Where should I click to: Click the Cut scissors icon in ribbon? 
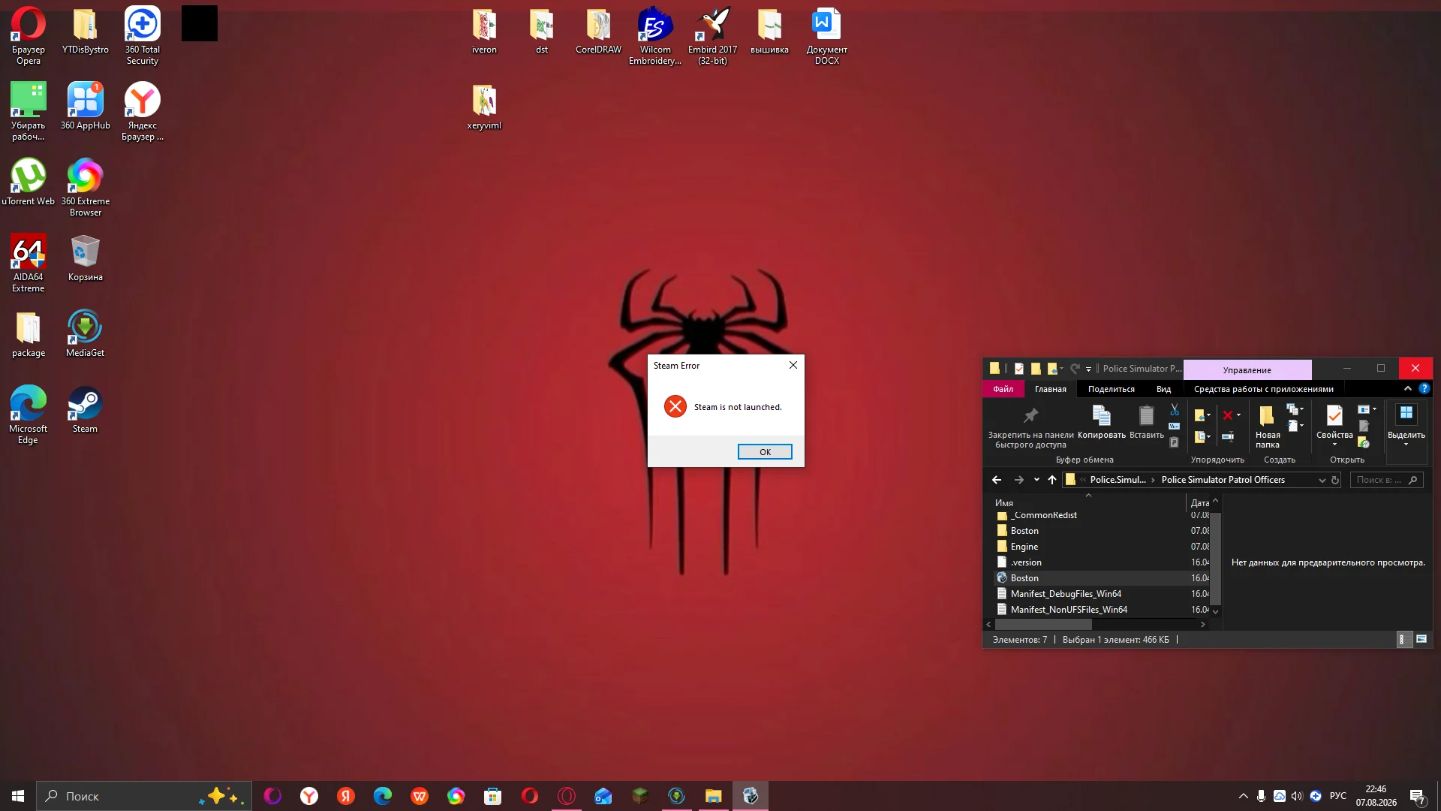1175,410
